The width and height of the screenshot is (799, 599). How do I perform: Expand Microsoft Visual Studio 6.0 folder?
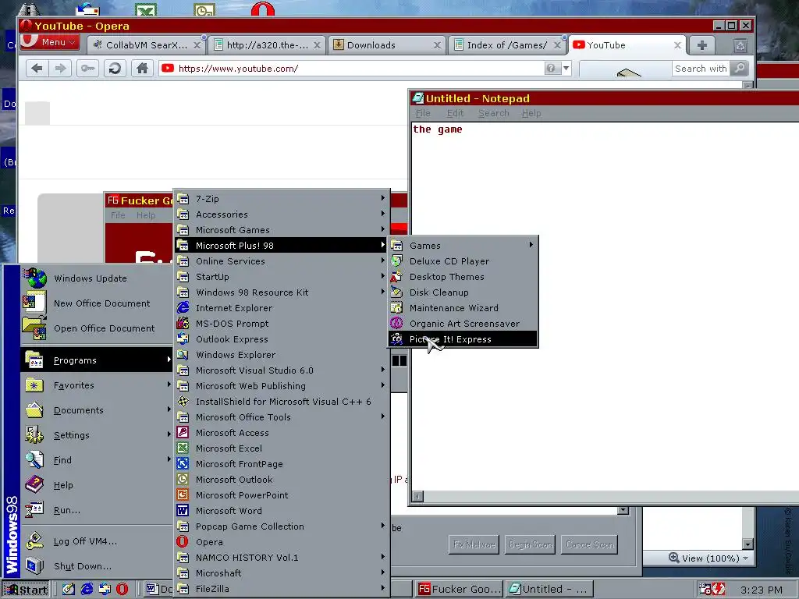[282, 370]
